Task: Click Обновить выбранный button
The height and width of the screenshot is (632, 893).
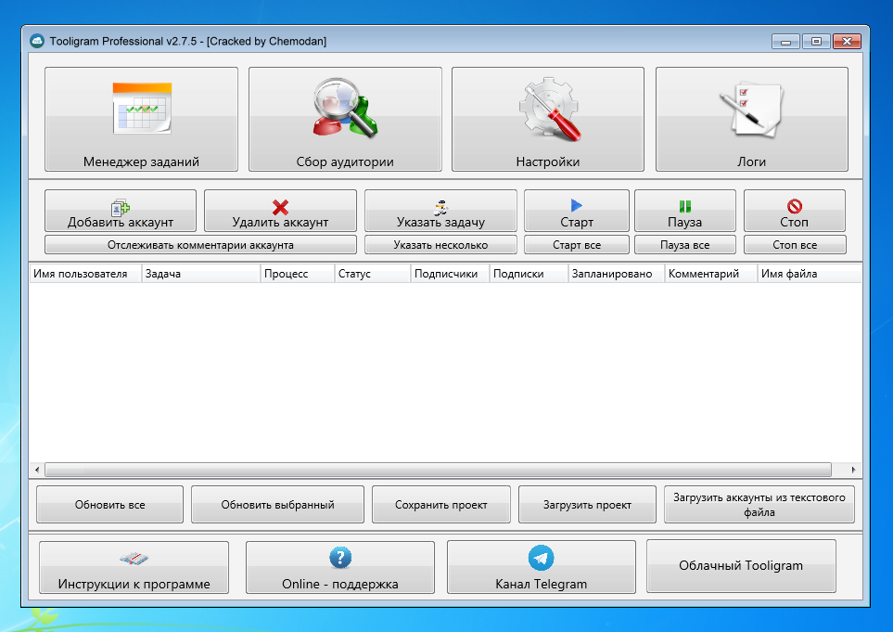Action: click(277, 504)
